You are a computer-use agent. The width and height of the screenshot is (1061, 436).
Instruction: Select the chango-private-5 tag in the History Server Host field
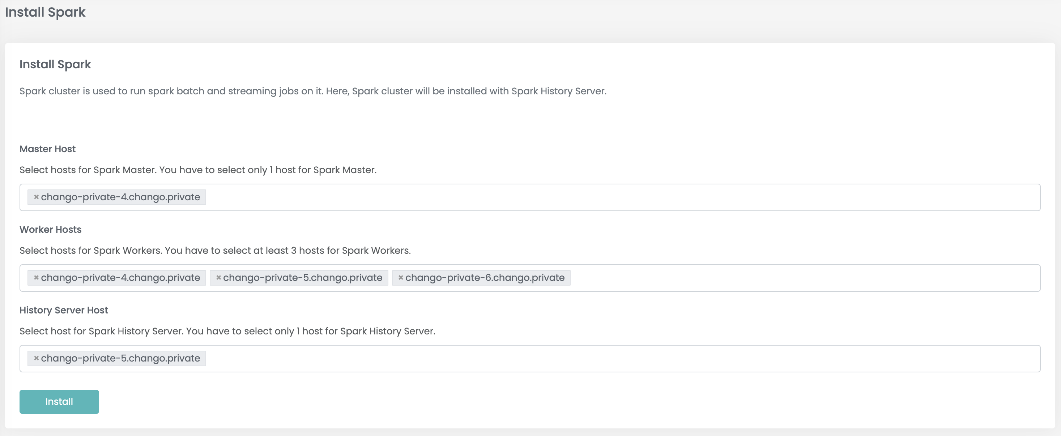[x=120, y=359]
